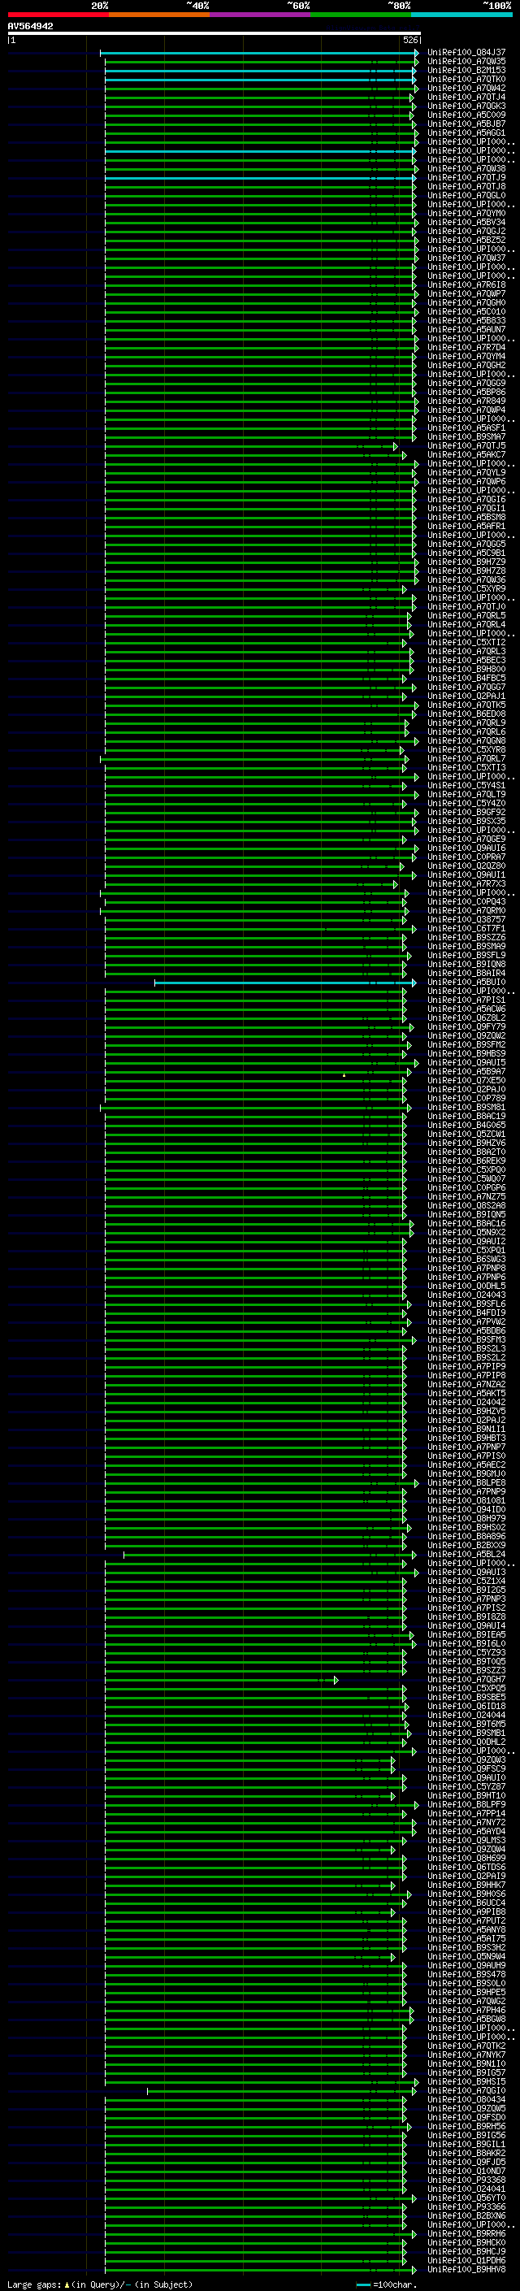Click label UniRef100_A5C010
Viewport: 520px width, 2291px height.
(x=466, y=311)
